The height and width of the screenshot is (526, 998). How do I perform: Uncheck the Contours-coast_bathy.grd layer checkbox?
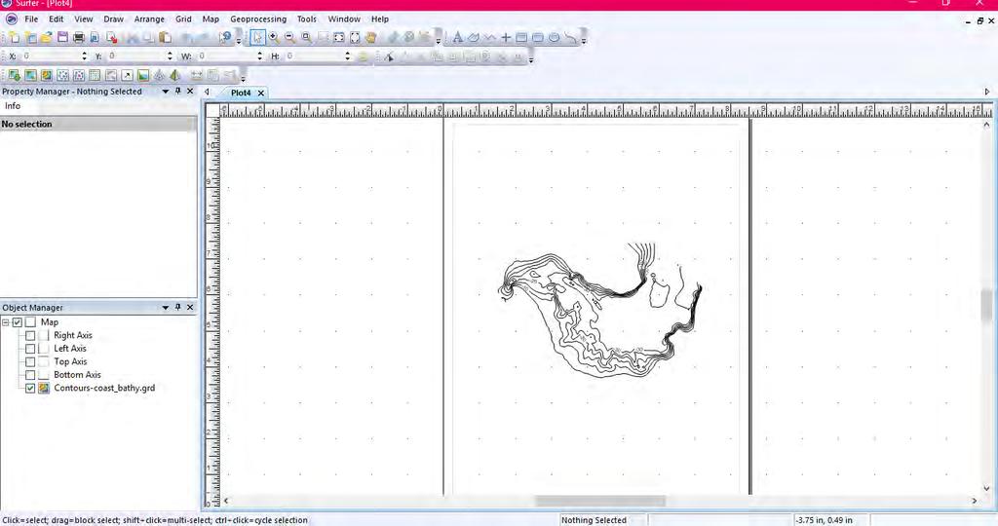pos(30,388)
